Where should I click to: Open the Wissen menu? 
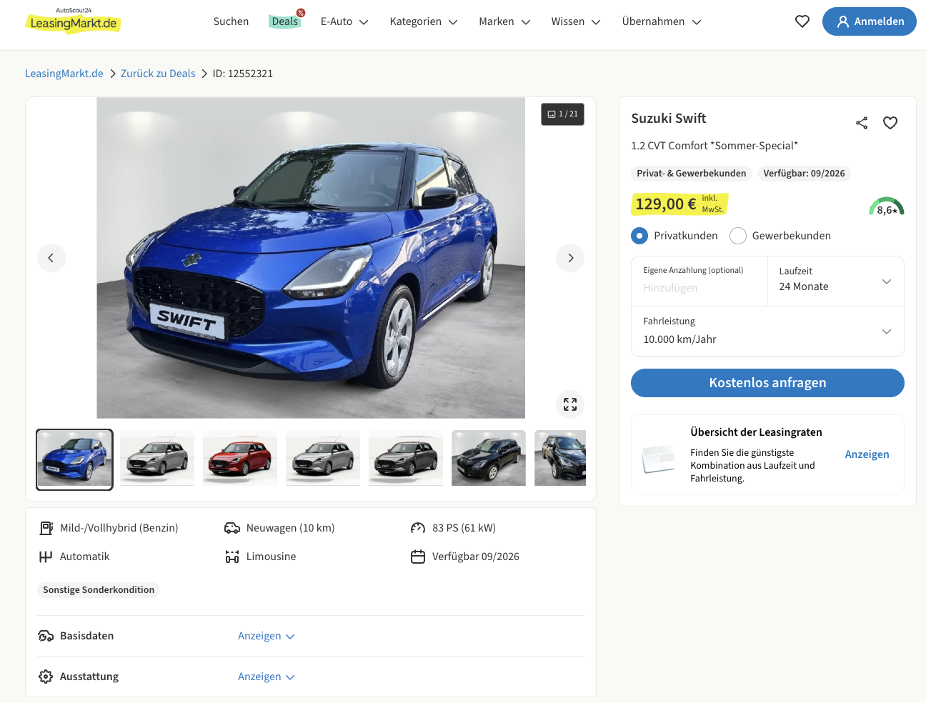[x=576, y=21]
